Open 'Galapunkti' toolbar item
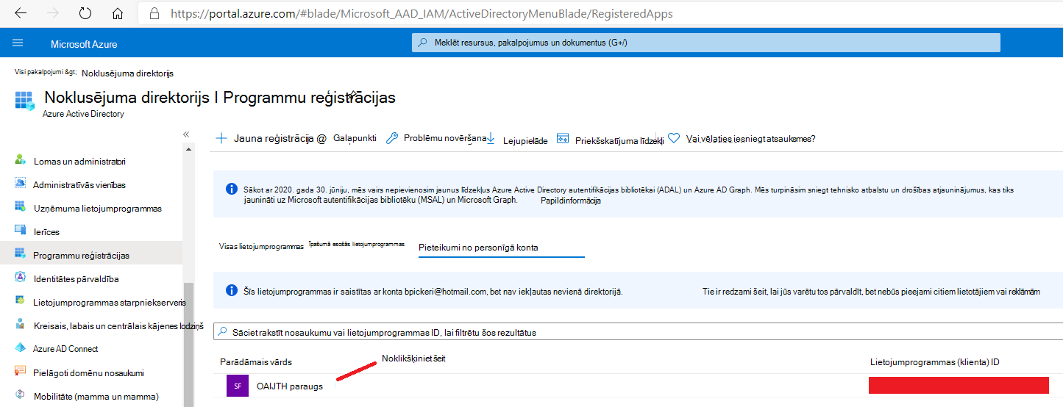This screenshot has height=407, width=1063. click(x=355, y=138)
